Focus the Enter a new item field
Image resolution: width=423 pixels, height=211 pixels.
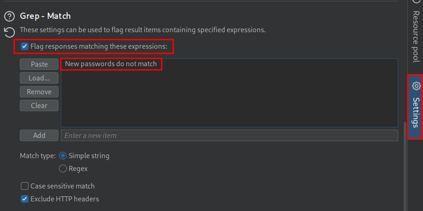click(229, 136)
